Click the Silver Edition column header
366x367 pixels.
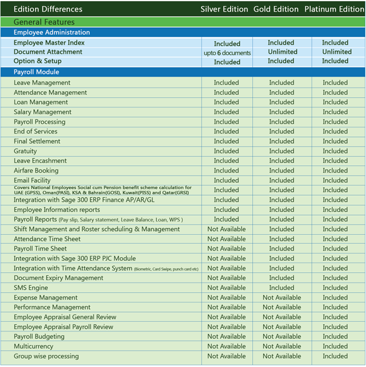(x=224, y=9)
